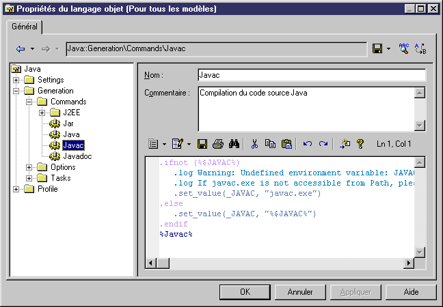Collapse the Commands folder
The width and height of the screenshot is (443, 307).
[29, 102]
